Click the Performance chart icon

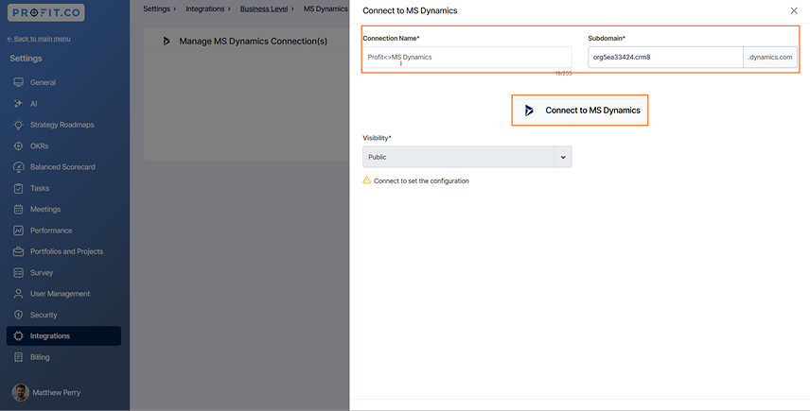(x=19, y=231)
